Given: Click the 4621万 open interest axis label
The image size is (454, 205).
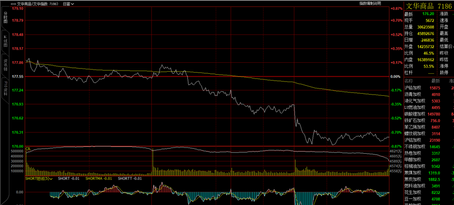Looking at the screenshot, I should click(x=396, y=151).
